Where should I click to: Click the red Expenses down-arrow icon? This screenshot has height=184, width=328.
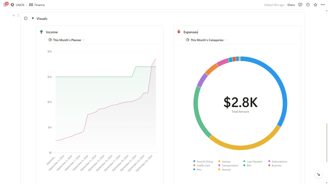179,32
